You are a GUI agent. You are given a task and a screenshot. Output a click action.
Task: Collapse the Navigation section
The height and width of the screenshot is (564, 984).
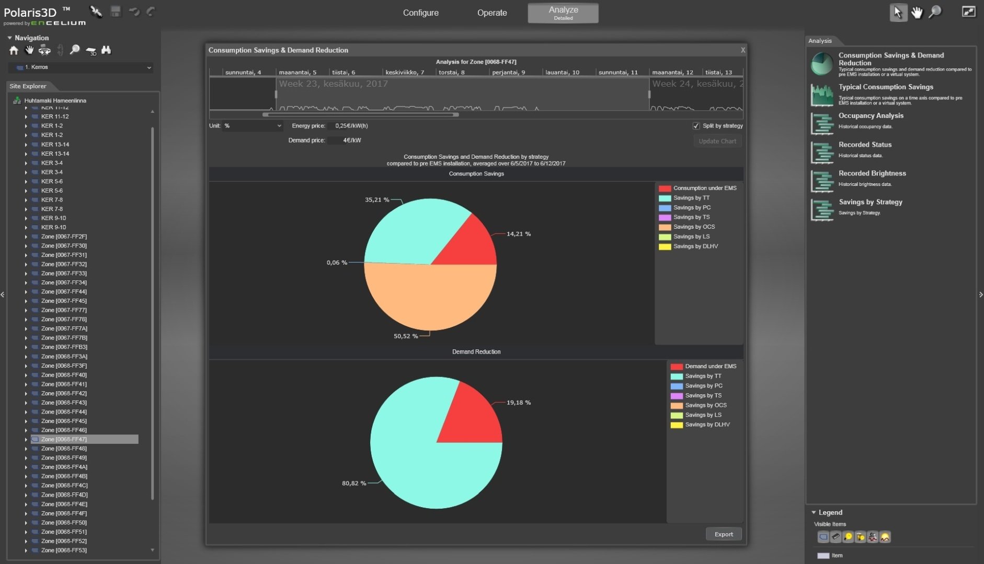(9, 38)
